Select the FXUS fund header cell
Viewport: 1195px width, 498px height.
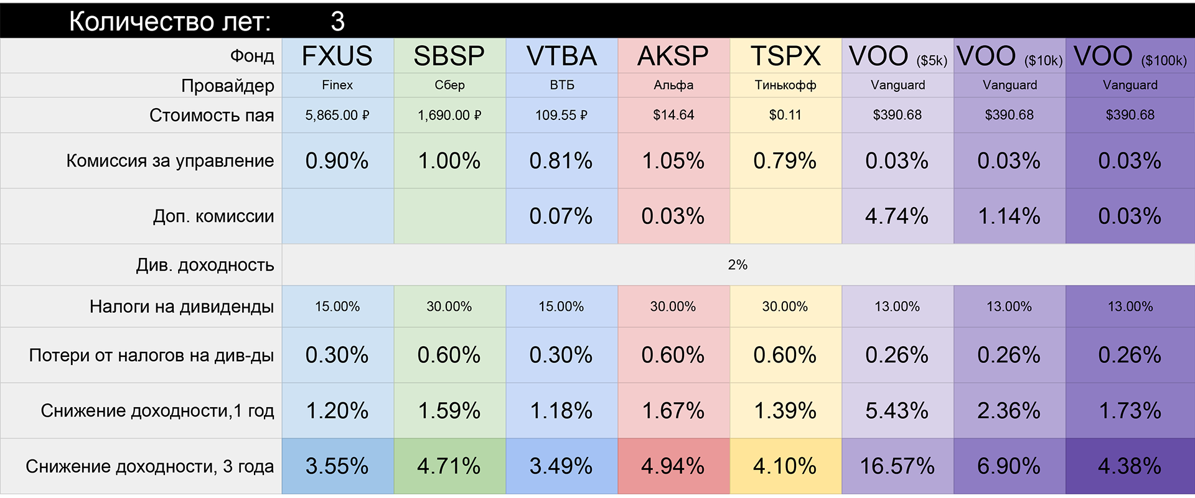tap(337, 56)
